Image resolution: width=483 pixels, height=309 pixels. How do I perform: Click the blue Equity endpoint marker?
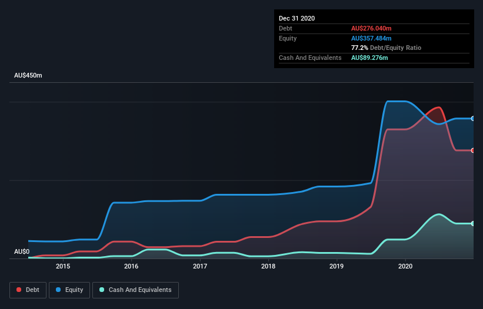click(473, 119)
